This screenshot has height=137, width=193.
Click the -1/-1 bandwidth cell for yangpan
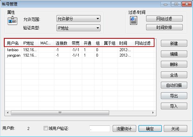click(x=76, y=55)
